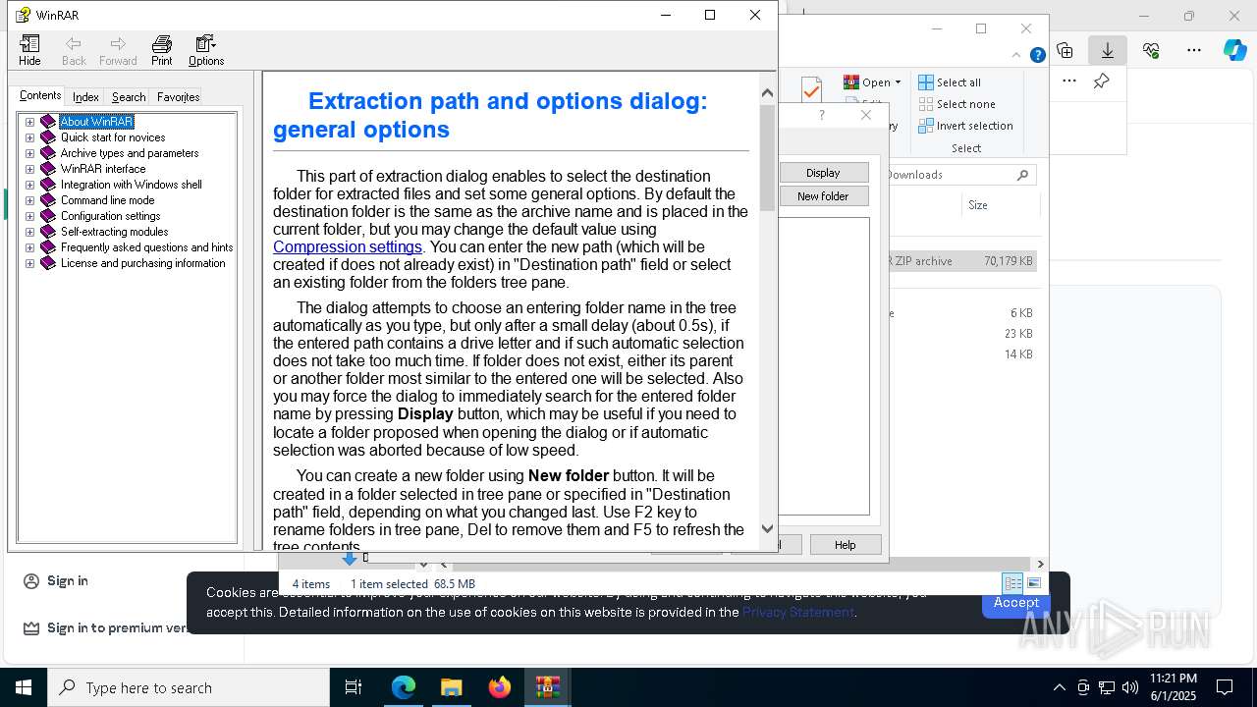Expand the Command line mode node
Viewport: 1257px width, 707px height.
(29, 200)
